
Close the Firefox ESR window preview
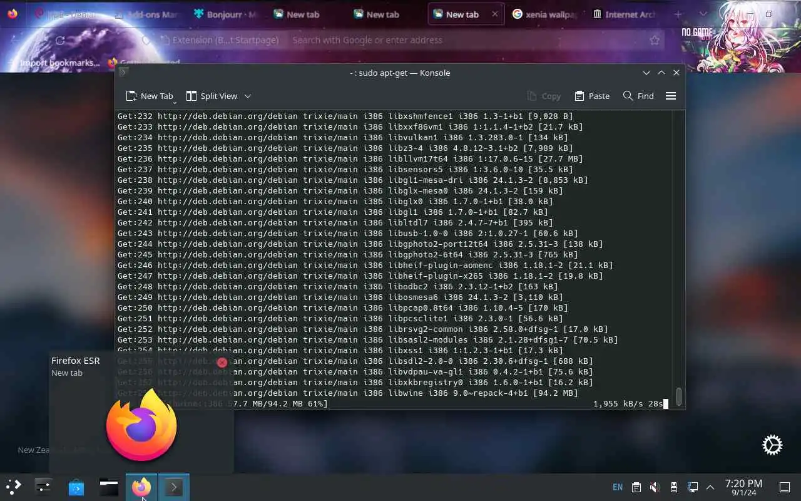pyautogui.click(x=222, y=362)
